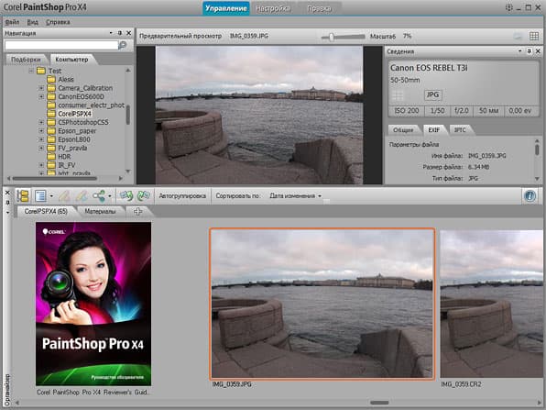Switch to the Подборки tab
The width and height of the screenshot is (546, 410).
pyautogui.click(x=26, y=60)
